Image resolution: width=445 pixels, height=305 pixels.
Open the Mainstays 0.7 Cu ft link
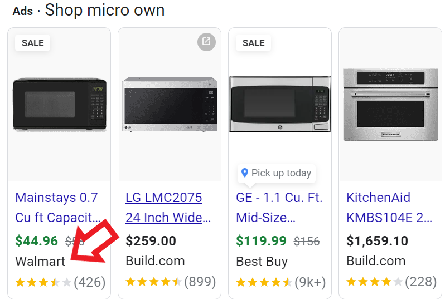pos(58,207)
